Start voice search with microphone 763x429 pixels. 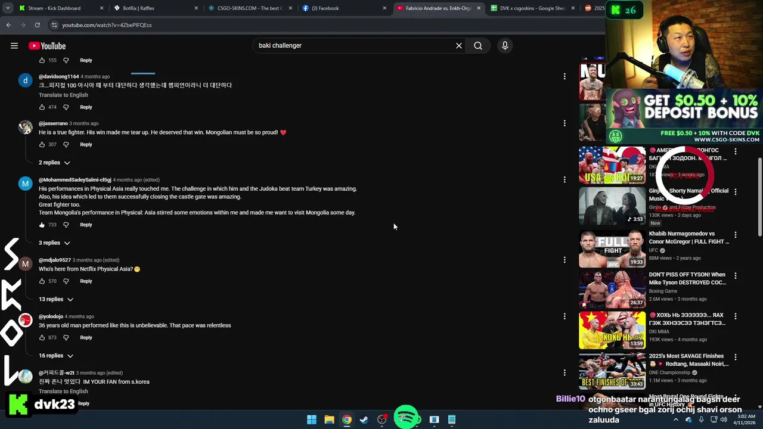[x=505, y=46]
